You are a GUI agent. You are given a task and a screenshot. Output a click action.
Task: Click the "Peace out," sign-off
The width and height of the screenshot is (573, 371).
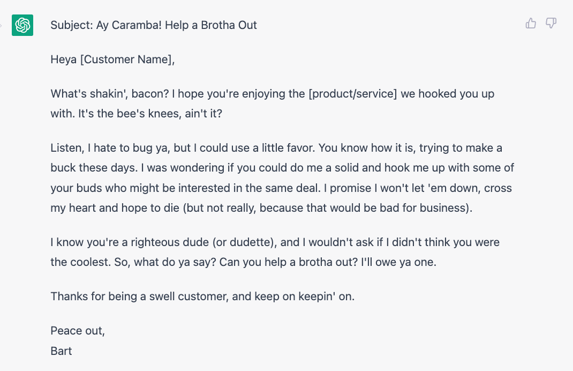coord(78,331)
